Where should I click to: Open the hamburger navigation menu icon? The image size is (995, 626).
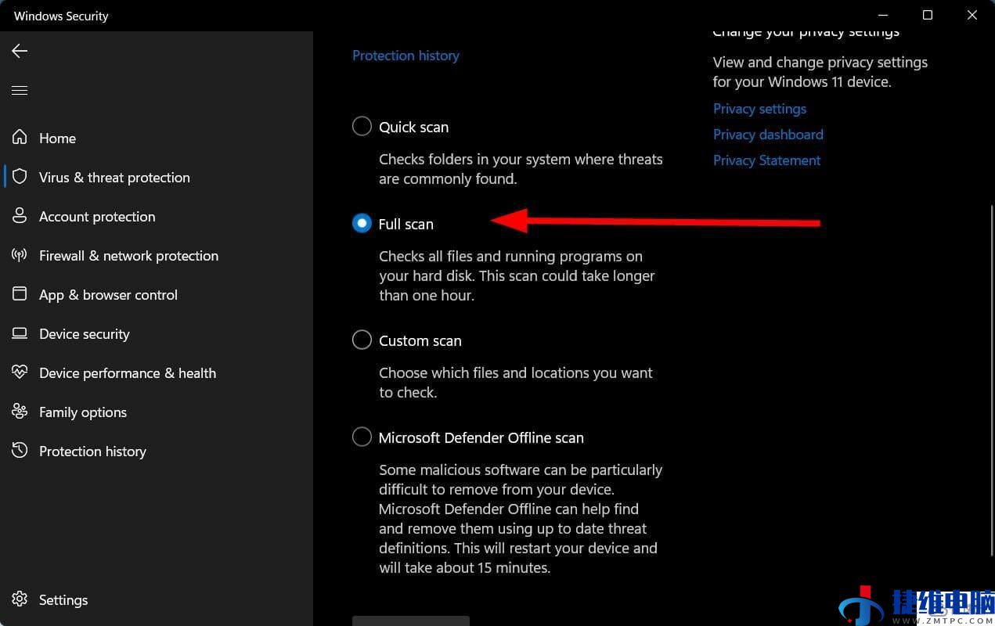(x=20, y=91)
